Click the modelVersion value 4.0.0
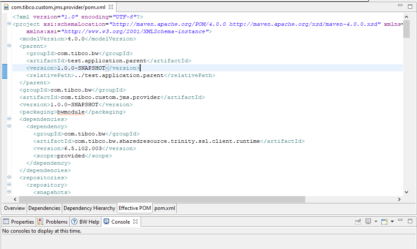 point(76,39)
